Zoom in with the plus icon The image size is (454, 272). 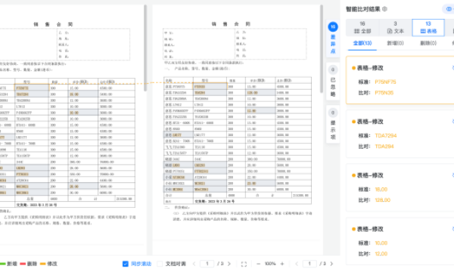(282, 264)
